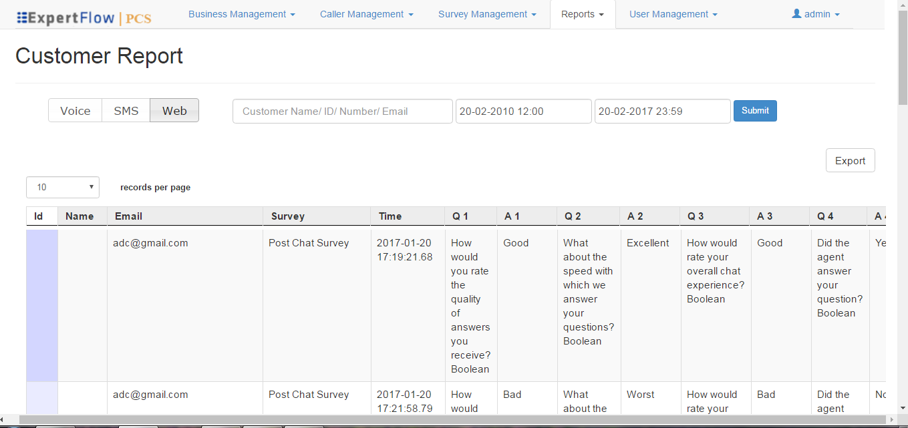
Task: Open the Reports menu
Action: pyautogui.click(x=582, y=13)
